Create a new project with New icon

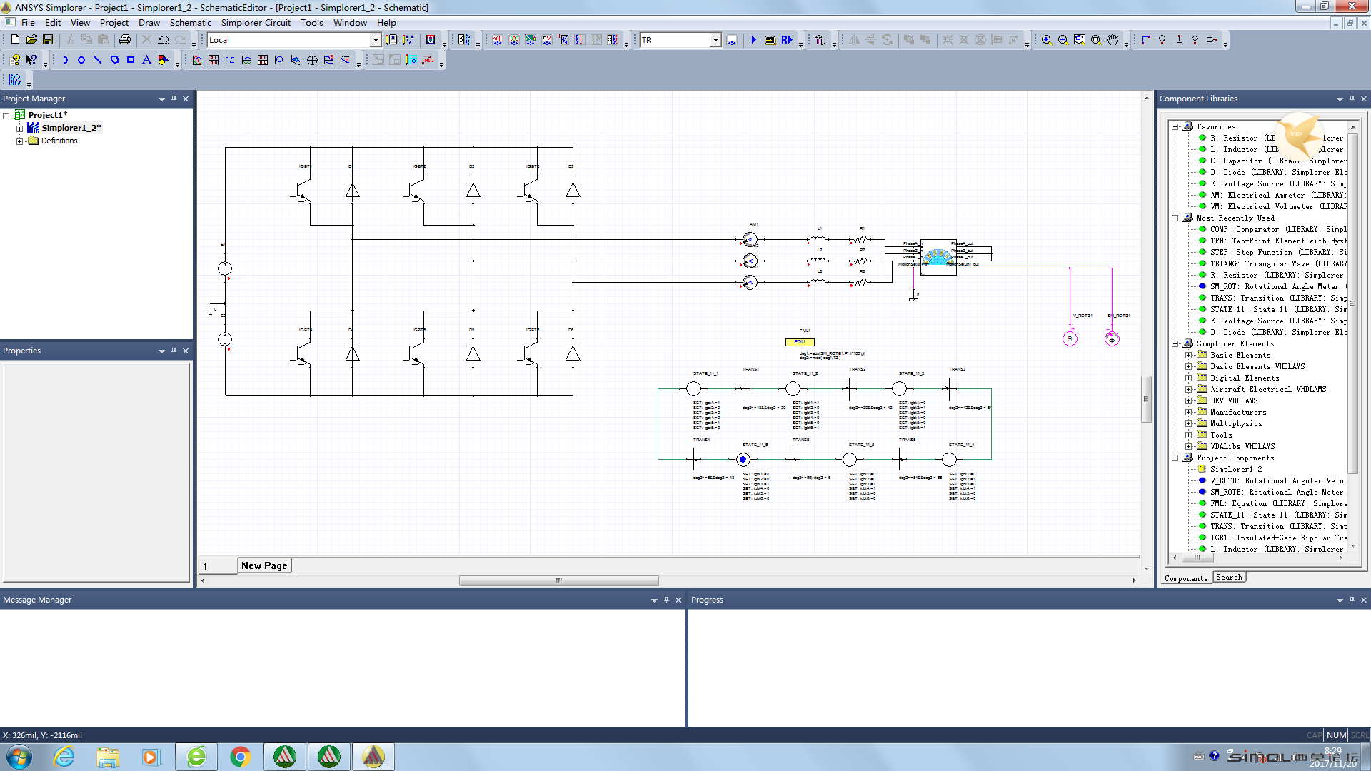point(15,40)
